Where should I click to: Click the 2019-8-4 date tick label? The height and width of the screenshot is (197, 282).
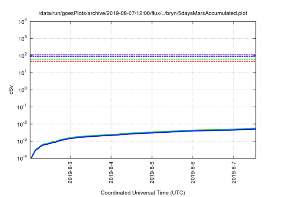(x=111, y=172)
